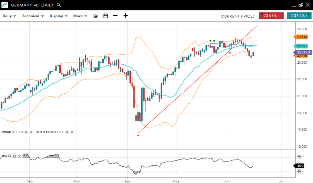Zoom out with the minus icon
Image resolution: width=313 pixels, height=183 pixels.
pos(115,16)
